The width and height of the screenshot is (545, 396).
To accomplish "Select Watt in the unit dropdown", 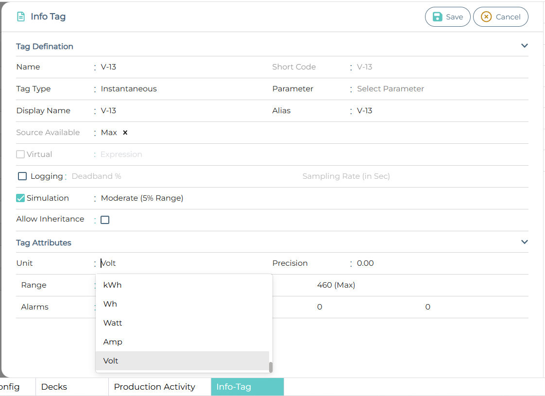I will click(x=113, y=323).
